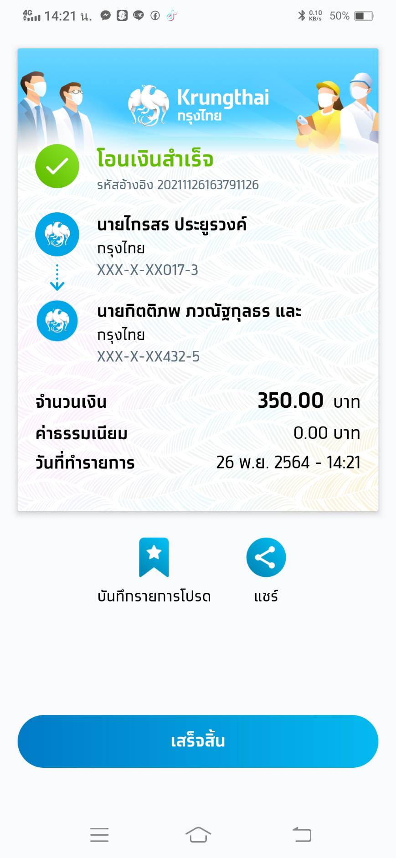Tap the share icon

point(266,557)
